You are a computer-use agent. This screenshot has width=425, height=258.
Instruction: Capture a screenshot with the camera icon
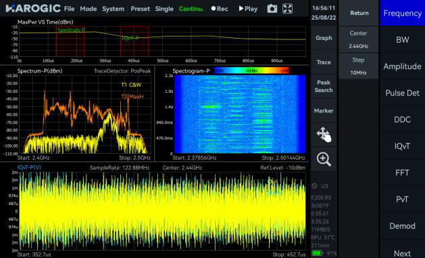pos(272,9)
